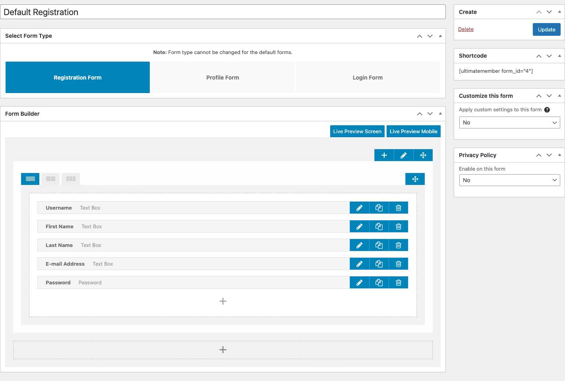Click the Default Registration title field
The height and width of the screenshot is (381, 565).
(223, 12)
